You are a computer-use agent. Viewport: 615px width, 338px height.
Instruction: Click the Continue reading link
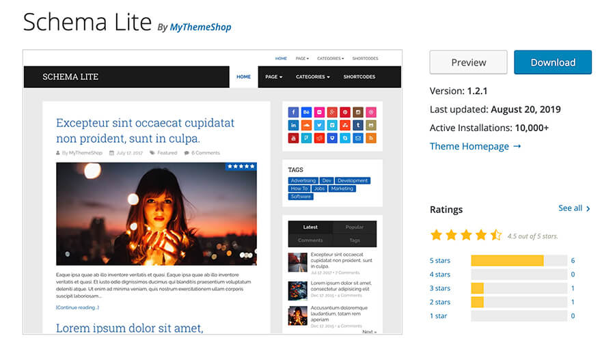pyautogui.click(x=77, y=307)
